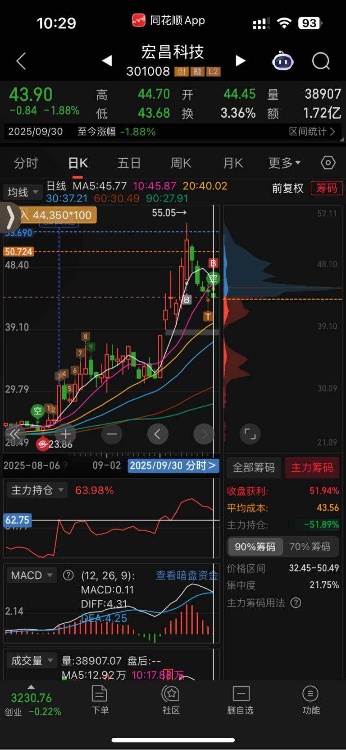Move chart cursor right one candle
346x750 pixels.
point(204,434)
